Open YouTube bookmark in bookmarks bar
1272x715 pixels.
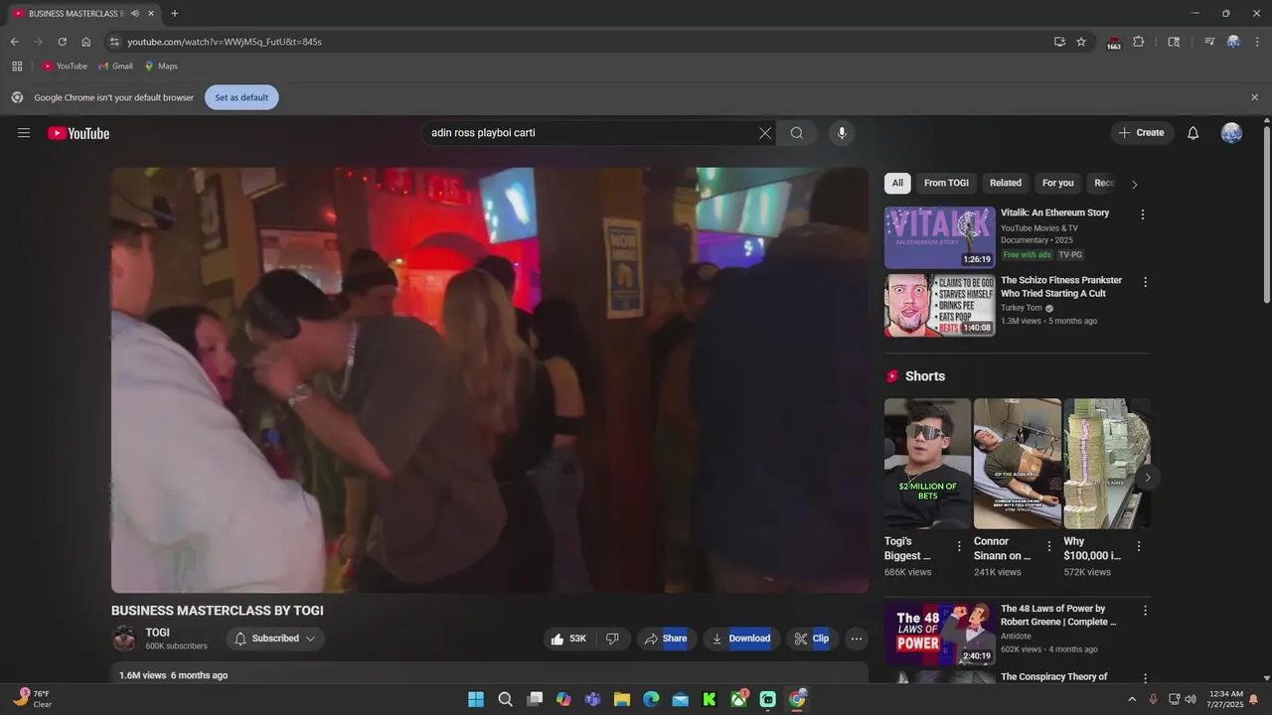click(x=65, y=67)
